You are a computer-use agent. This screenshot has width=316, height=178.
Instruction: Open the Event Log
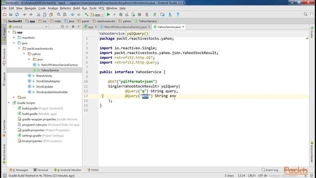click(270, 170)
